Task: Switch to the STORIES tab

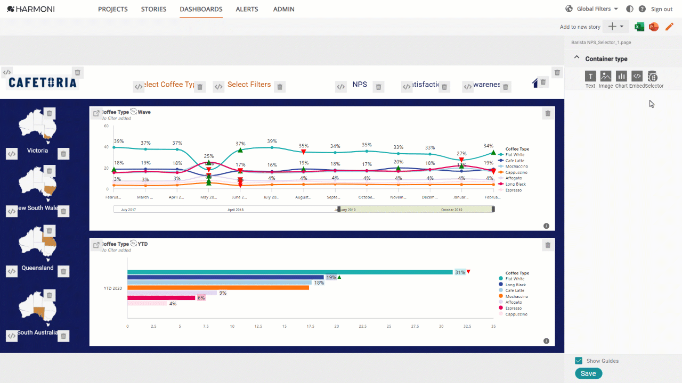Action: 153,9
